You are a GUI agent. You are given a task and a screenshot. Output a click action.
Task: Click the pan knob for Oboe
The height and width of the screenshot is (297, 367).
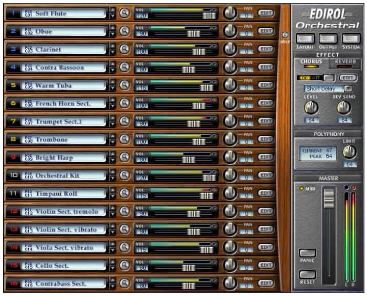click(230, 31)
